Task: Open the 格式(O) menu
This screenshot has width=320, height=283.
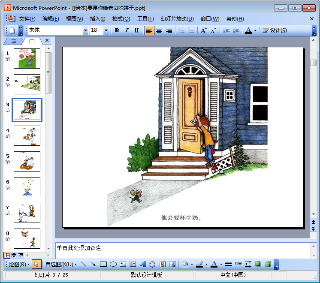Action: pyautogui.click(x=121, y=19)
